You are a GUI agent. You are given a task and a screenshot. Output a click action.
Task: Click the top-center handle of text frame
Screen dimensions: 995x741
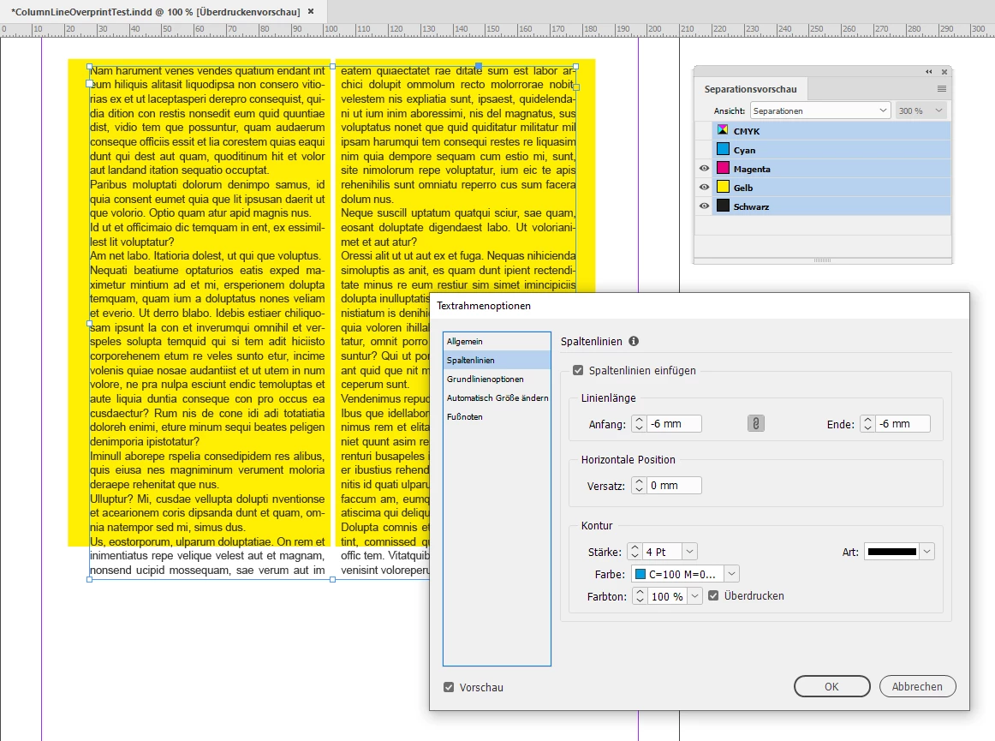332,66
